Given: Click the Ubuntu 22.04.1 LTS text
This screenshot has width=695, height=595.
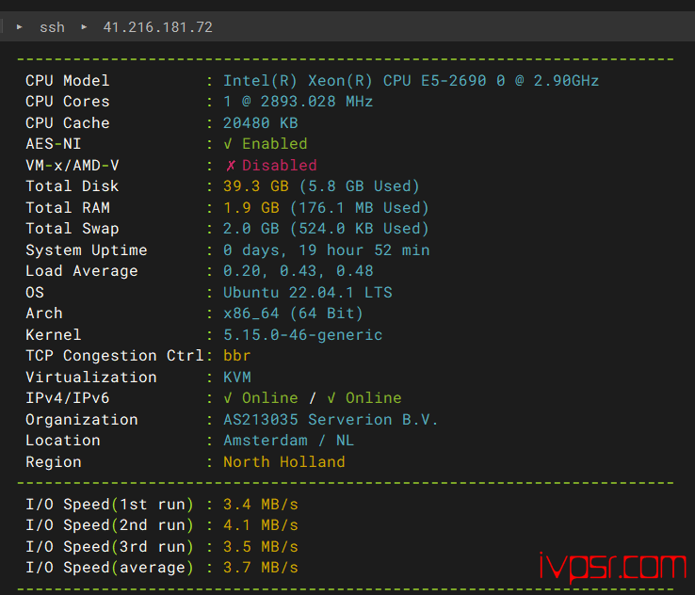Looking at the screenshot, I should 307,293.
